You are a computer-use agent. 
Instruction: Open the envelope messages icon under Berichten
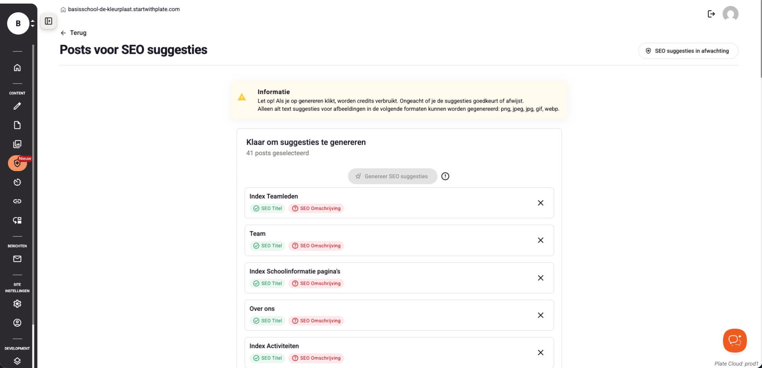point(17,259)
